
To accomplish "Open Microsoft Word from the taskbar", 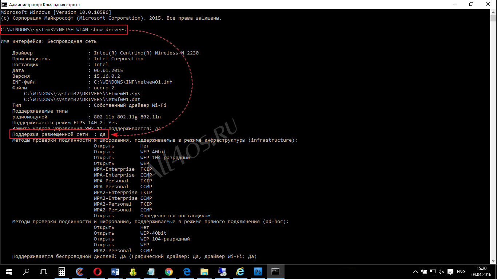I will pyautogui.click(x=115, y=271).
